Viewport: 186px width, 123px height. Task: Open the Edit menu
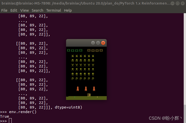tap(14, 10)
